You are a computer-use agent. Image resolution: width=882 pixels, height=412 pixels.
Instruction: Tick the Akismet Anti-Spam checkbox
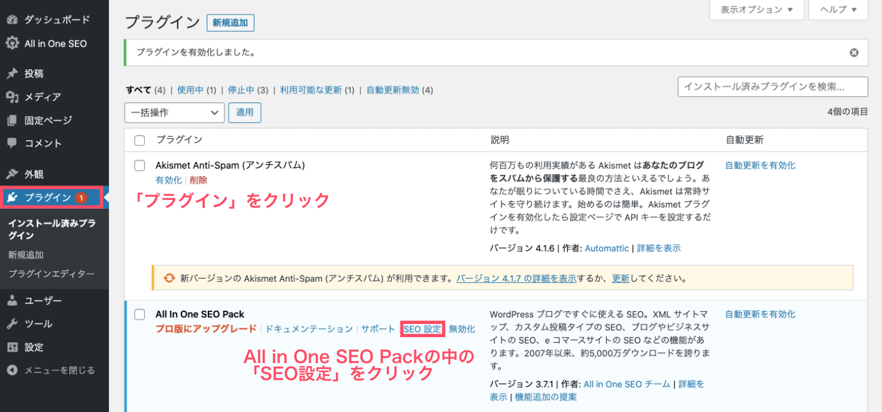click(x=140, y=165)
